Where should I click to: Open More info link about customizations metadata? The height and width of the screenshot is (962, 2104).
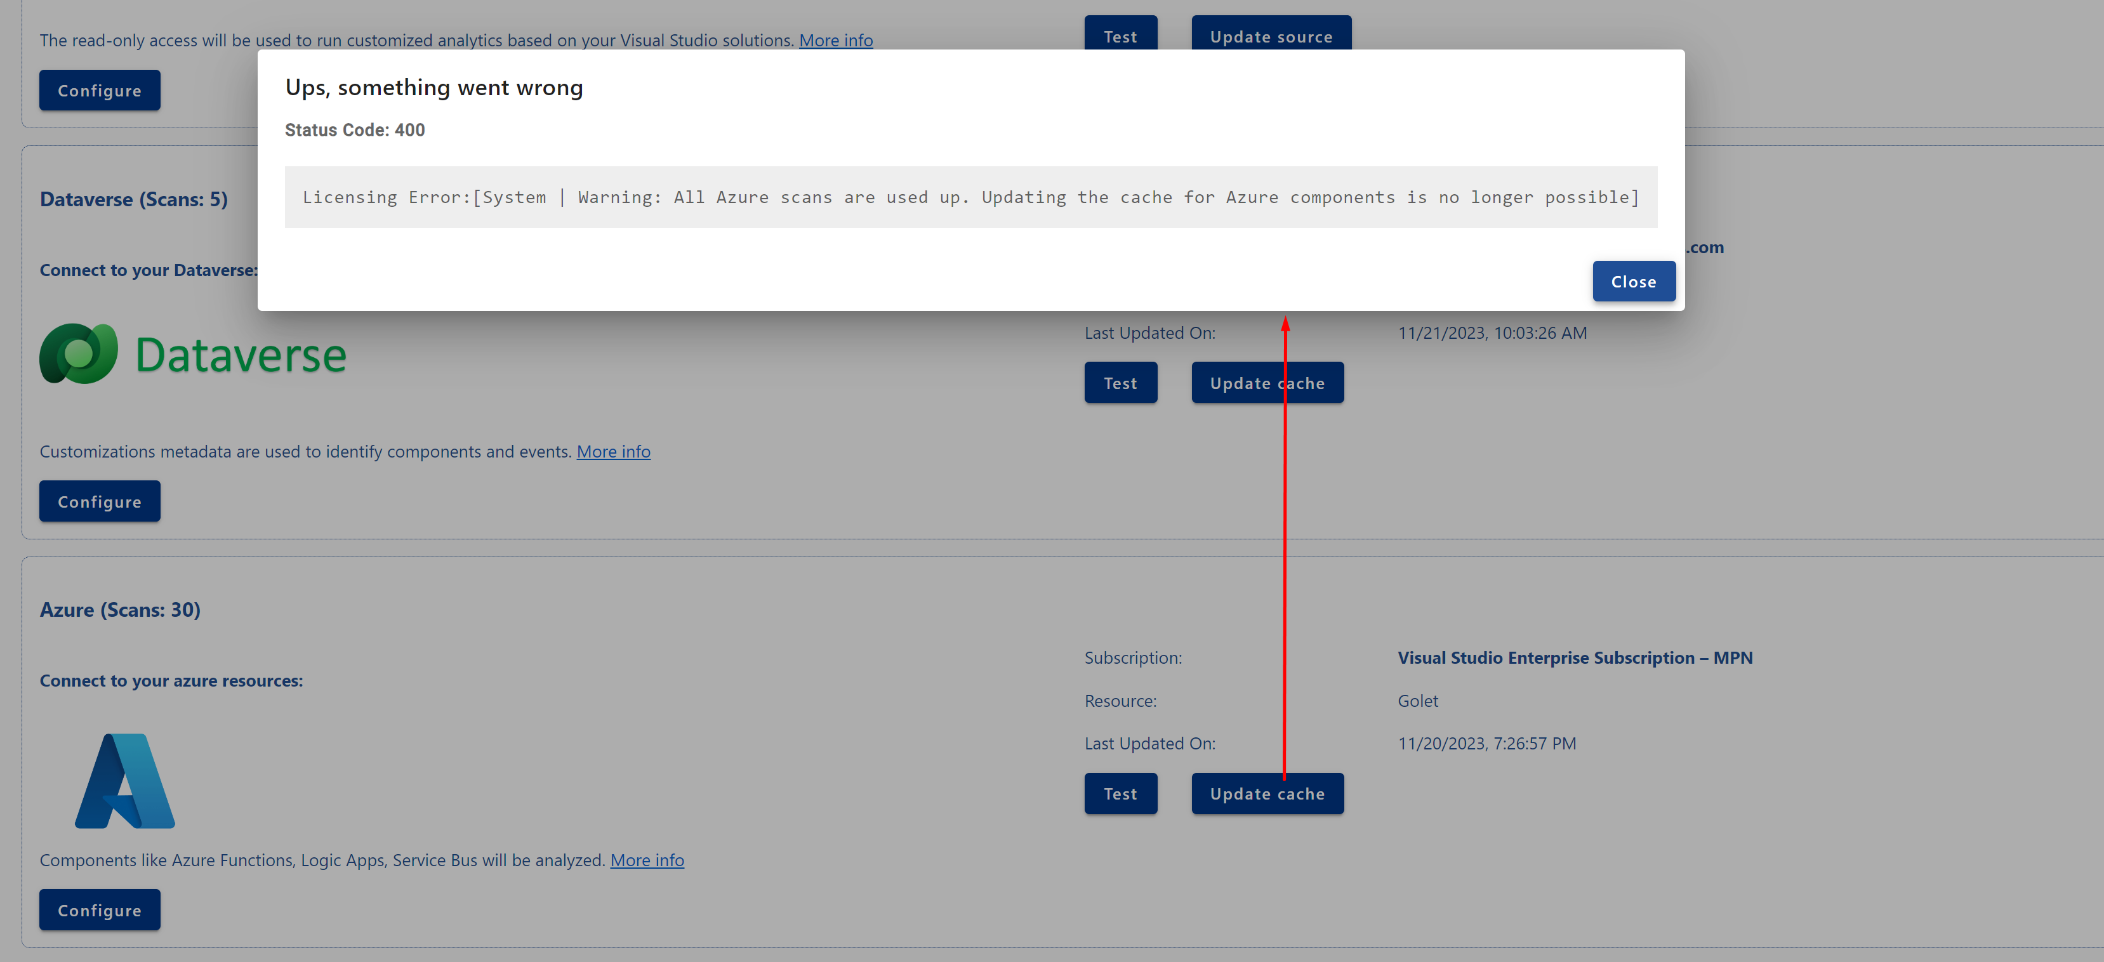point(613,452)
